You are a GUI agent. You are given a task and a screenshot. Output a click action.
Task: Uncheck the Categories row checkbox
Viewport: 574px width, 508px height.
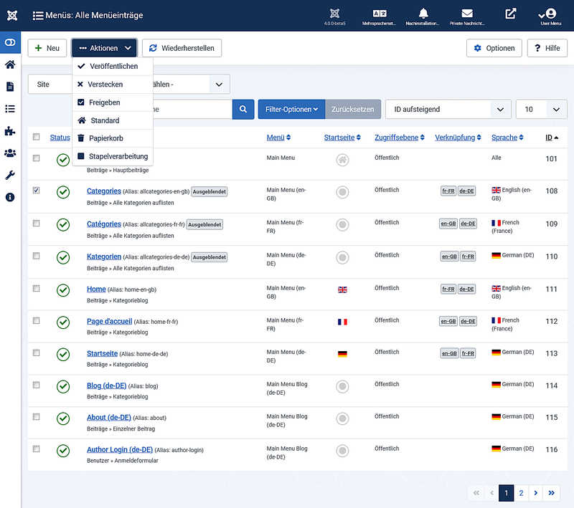pos(37,191)
